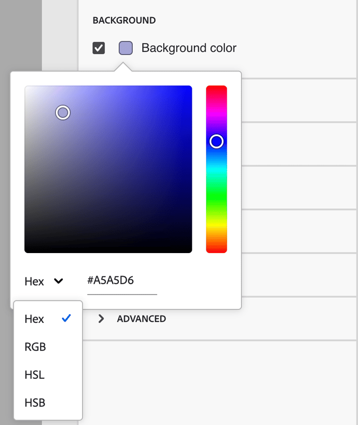
Task: Pick pure blue at the color field's top-right corner
Action: point(190,87)
